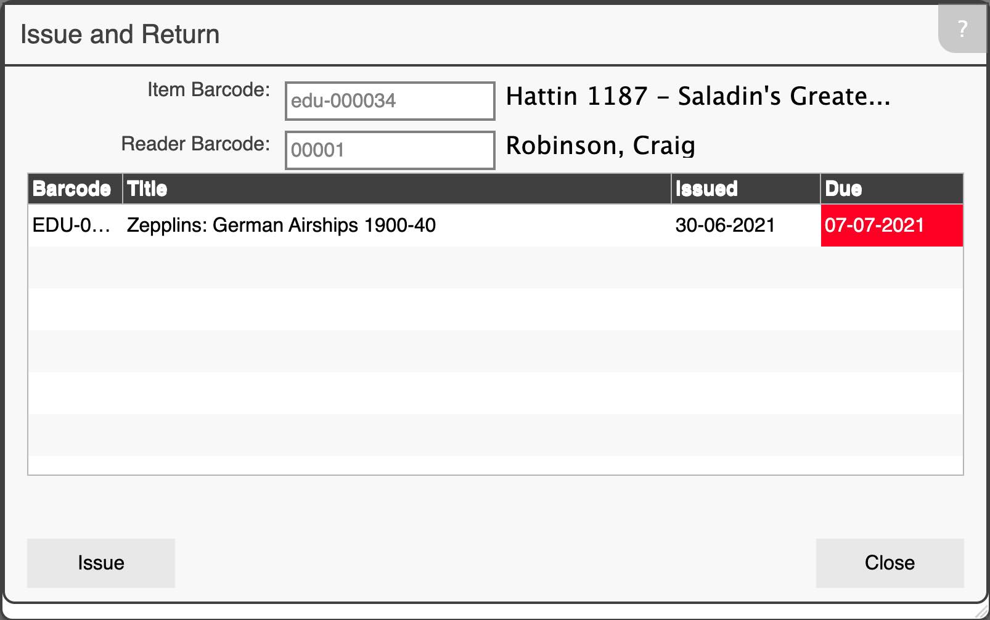Select the Zepplins: German Airships 1900-40 row
The width and height of the screenshot is (990, 620).
[x=496, y=226]
